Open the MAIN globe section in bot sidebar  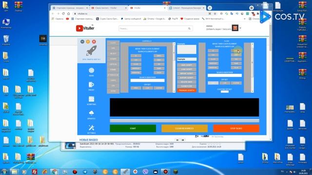[91, 72]
